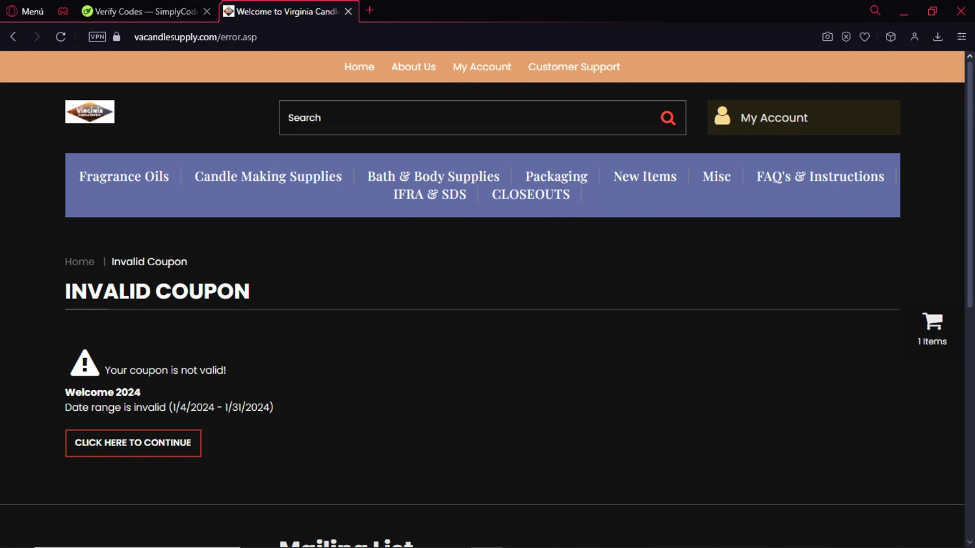
Task: Add page to bookmarks with heart icon
Action: [864, 37]
